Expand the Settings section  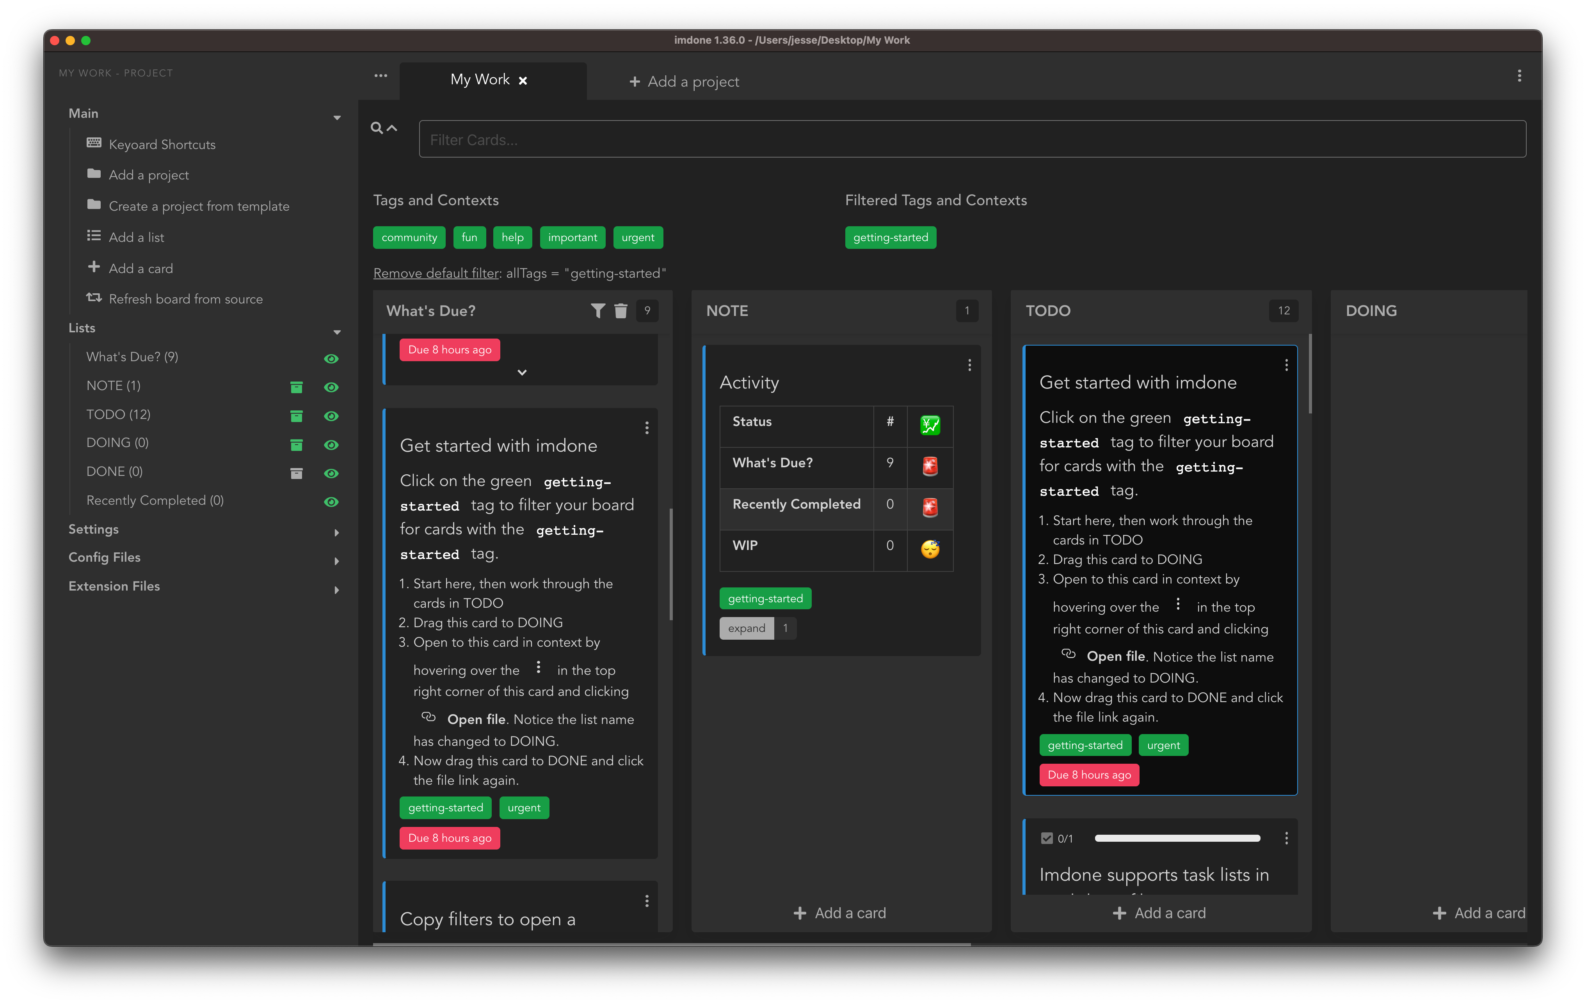click(336, 532)
